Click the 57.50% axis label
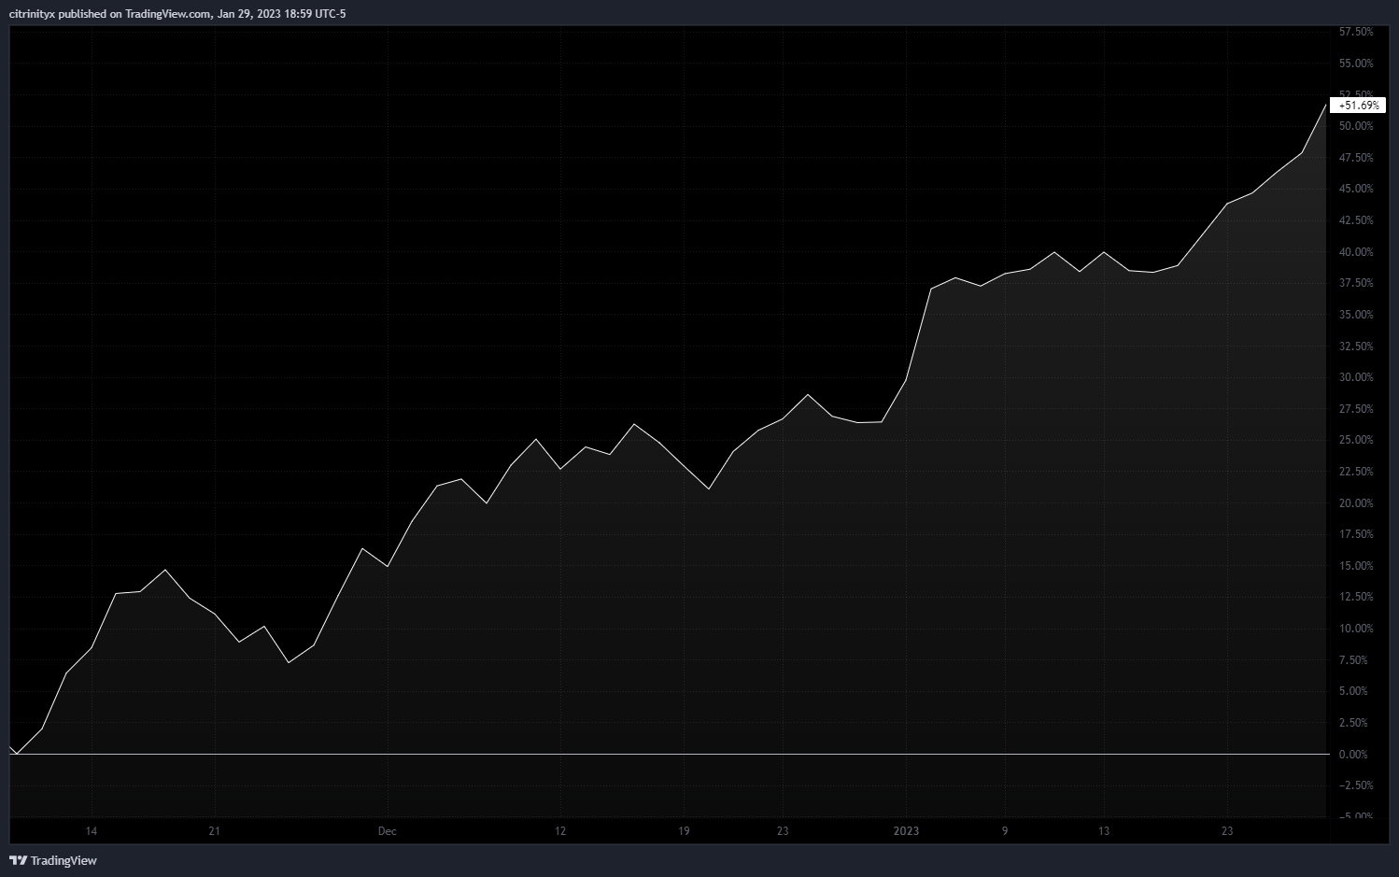 point(1356,32)
